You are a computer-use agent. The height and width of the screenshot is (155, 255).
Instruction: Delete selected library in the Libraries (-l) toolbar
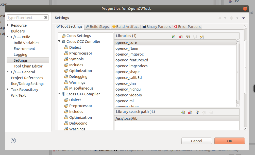click(x=180, y=37)
